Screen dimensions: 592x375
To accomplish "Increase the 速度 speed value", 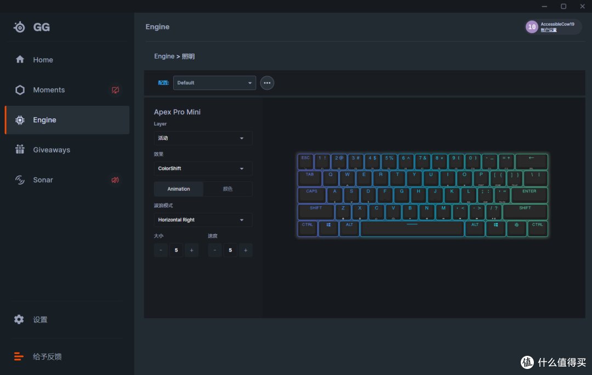I will pyautogui.click(x=246, y=250).
